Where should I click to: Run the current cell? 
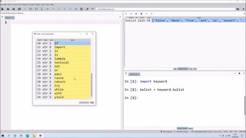point(31,9)
